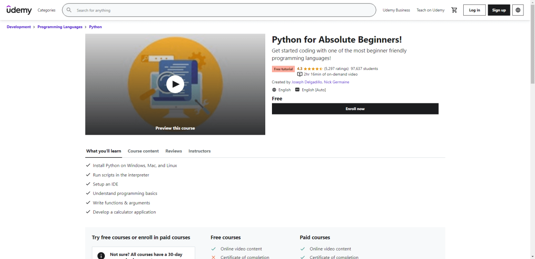
Task: Navigate to the Python breadcrumb link
Action: [95, 27]
